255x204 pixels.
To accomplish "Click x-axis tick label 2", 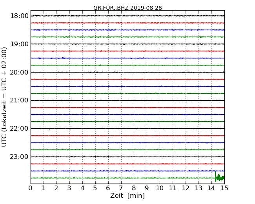I will 56,188.
